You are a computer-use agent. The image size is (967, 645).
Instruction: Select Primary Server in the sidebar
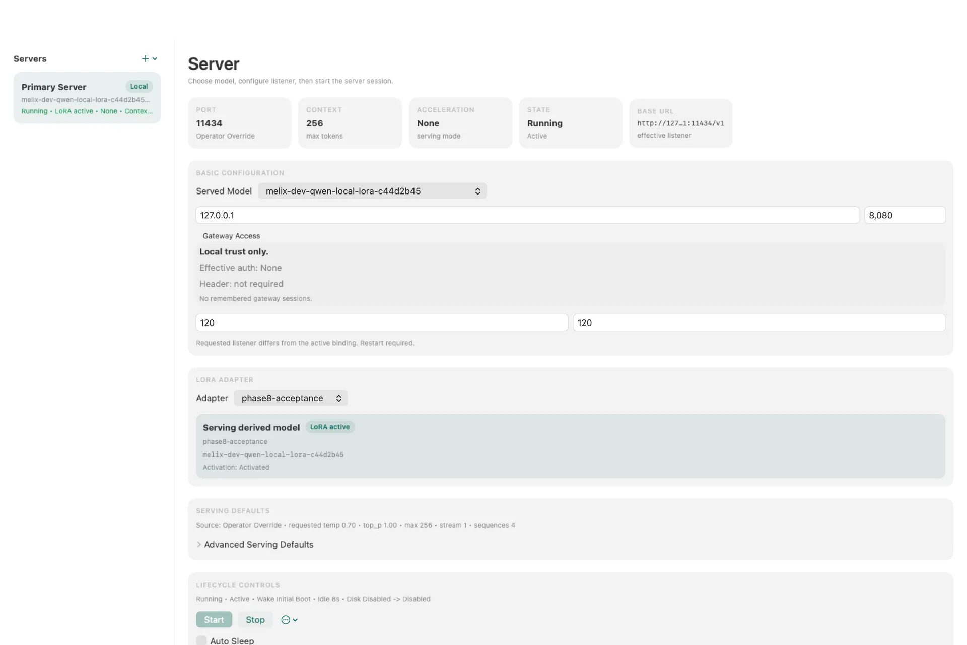(x=87, y=98)
